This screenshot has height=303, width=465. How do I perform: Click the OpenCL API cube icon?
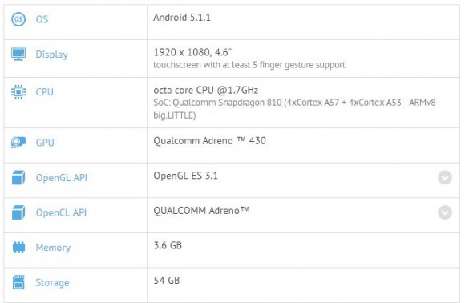pos(18,212)
